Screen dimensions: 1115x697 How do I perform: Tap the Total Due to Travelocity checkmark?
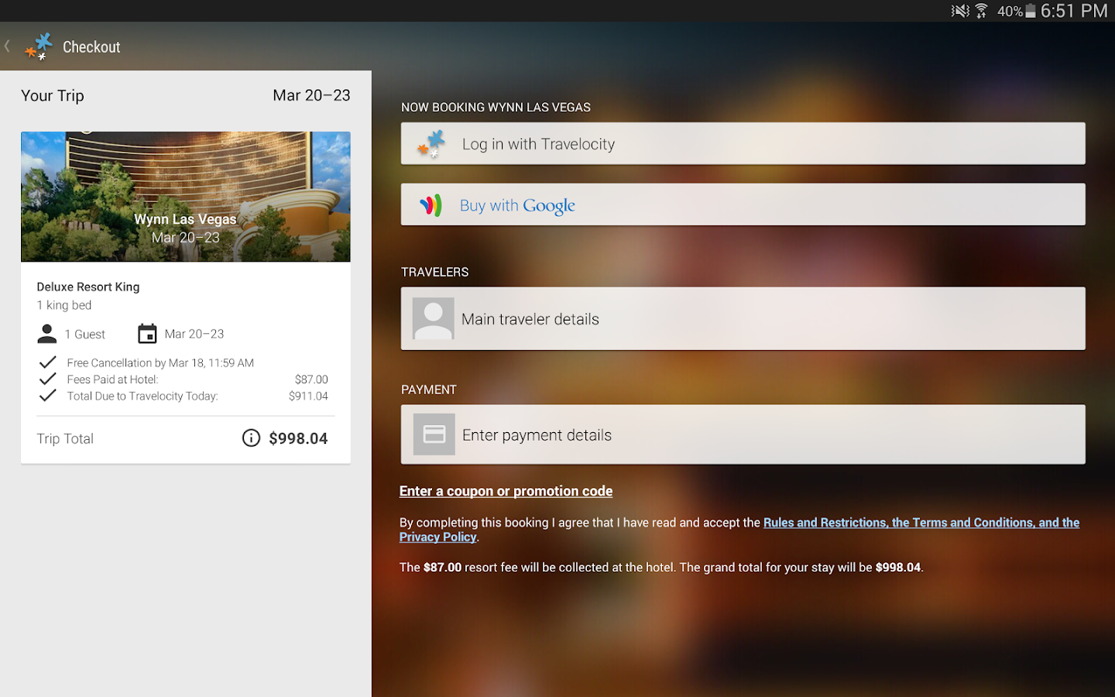[x=47, y=395]
